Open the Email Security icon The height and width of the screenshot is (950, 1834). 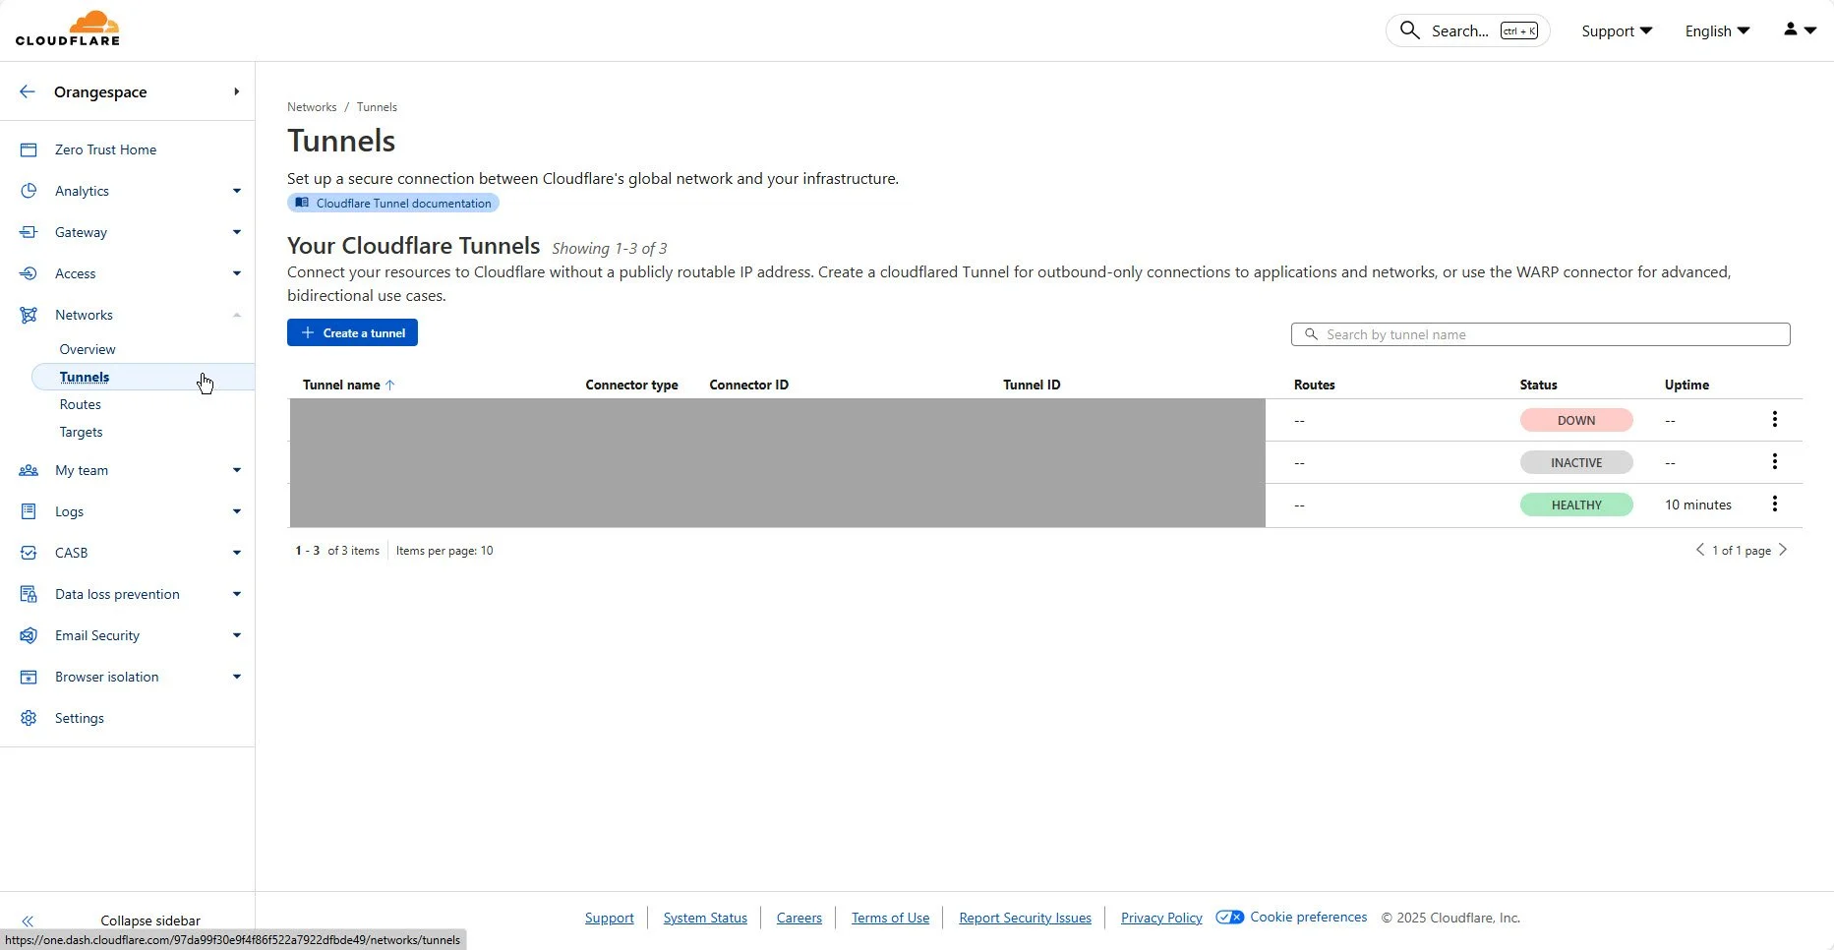tap(29, 635)
